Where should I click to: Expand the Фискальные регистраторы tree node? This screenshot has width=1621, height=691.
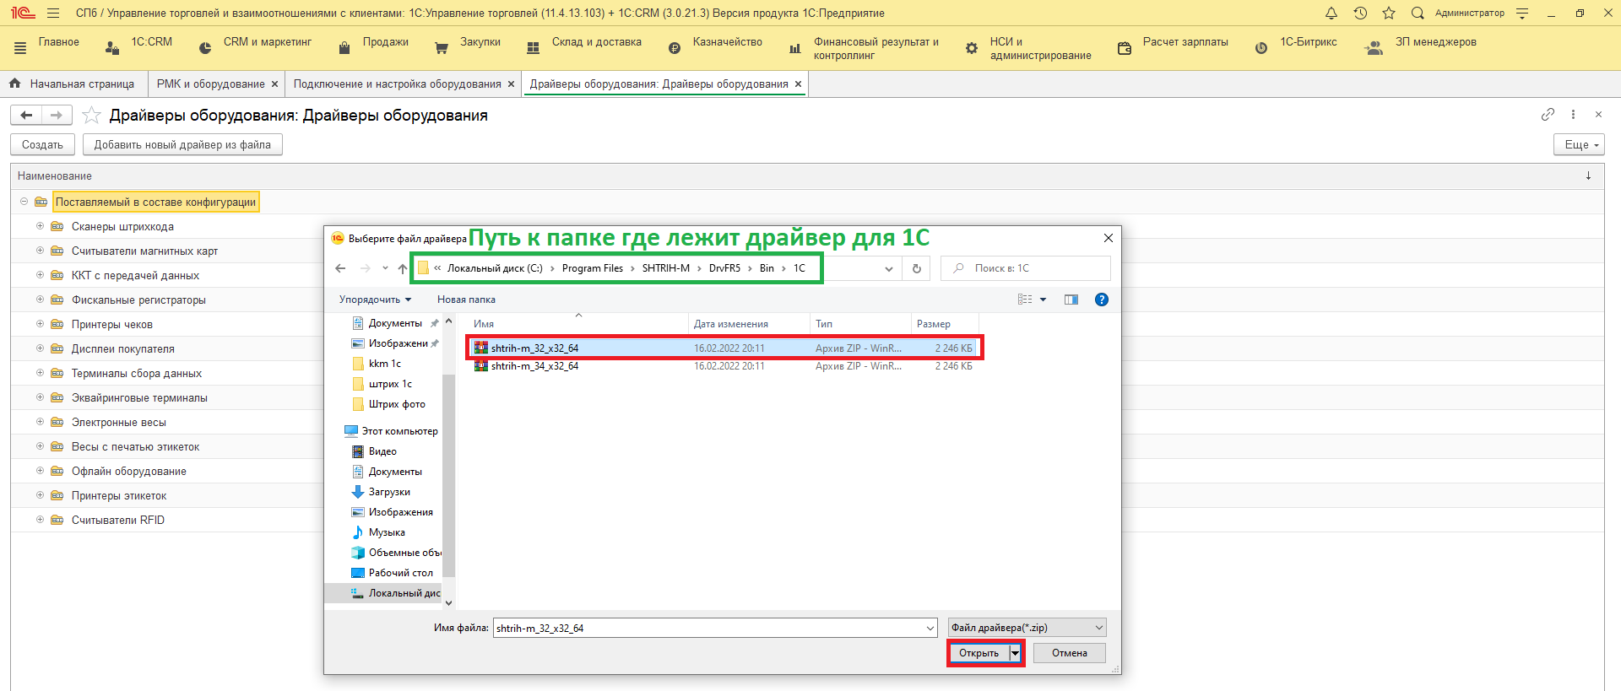[x=40, y=300]
